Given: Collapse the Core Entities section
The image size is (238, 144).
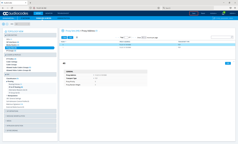Looking at the screenshot, I should coord(30,35).
